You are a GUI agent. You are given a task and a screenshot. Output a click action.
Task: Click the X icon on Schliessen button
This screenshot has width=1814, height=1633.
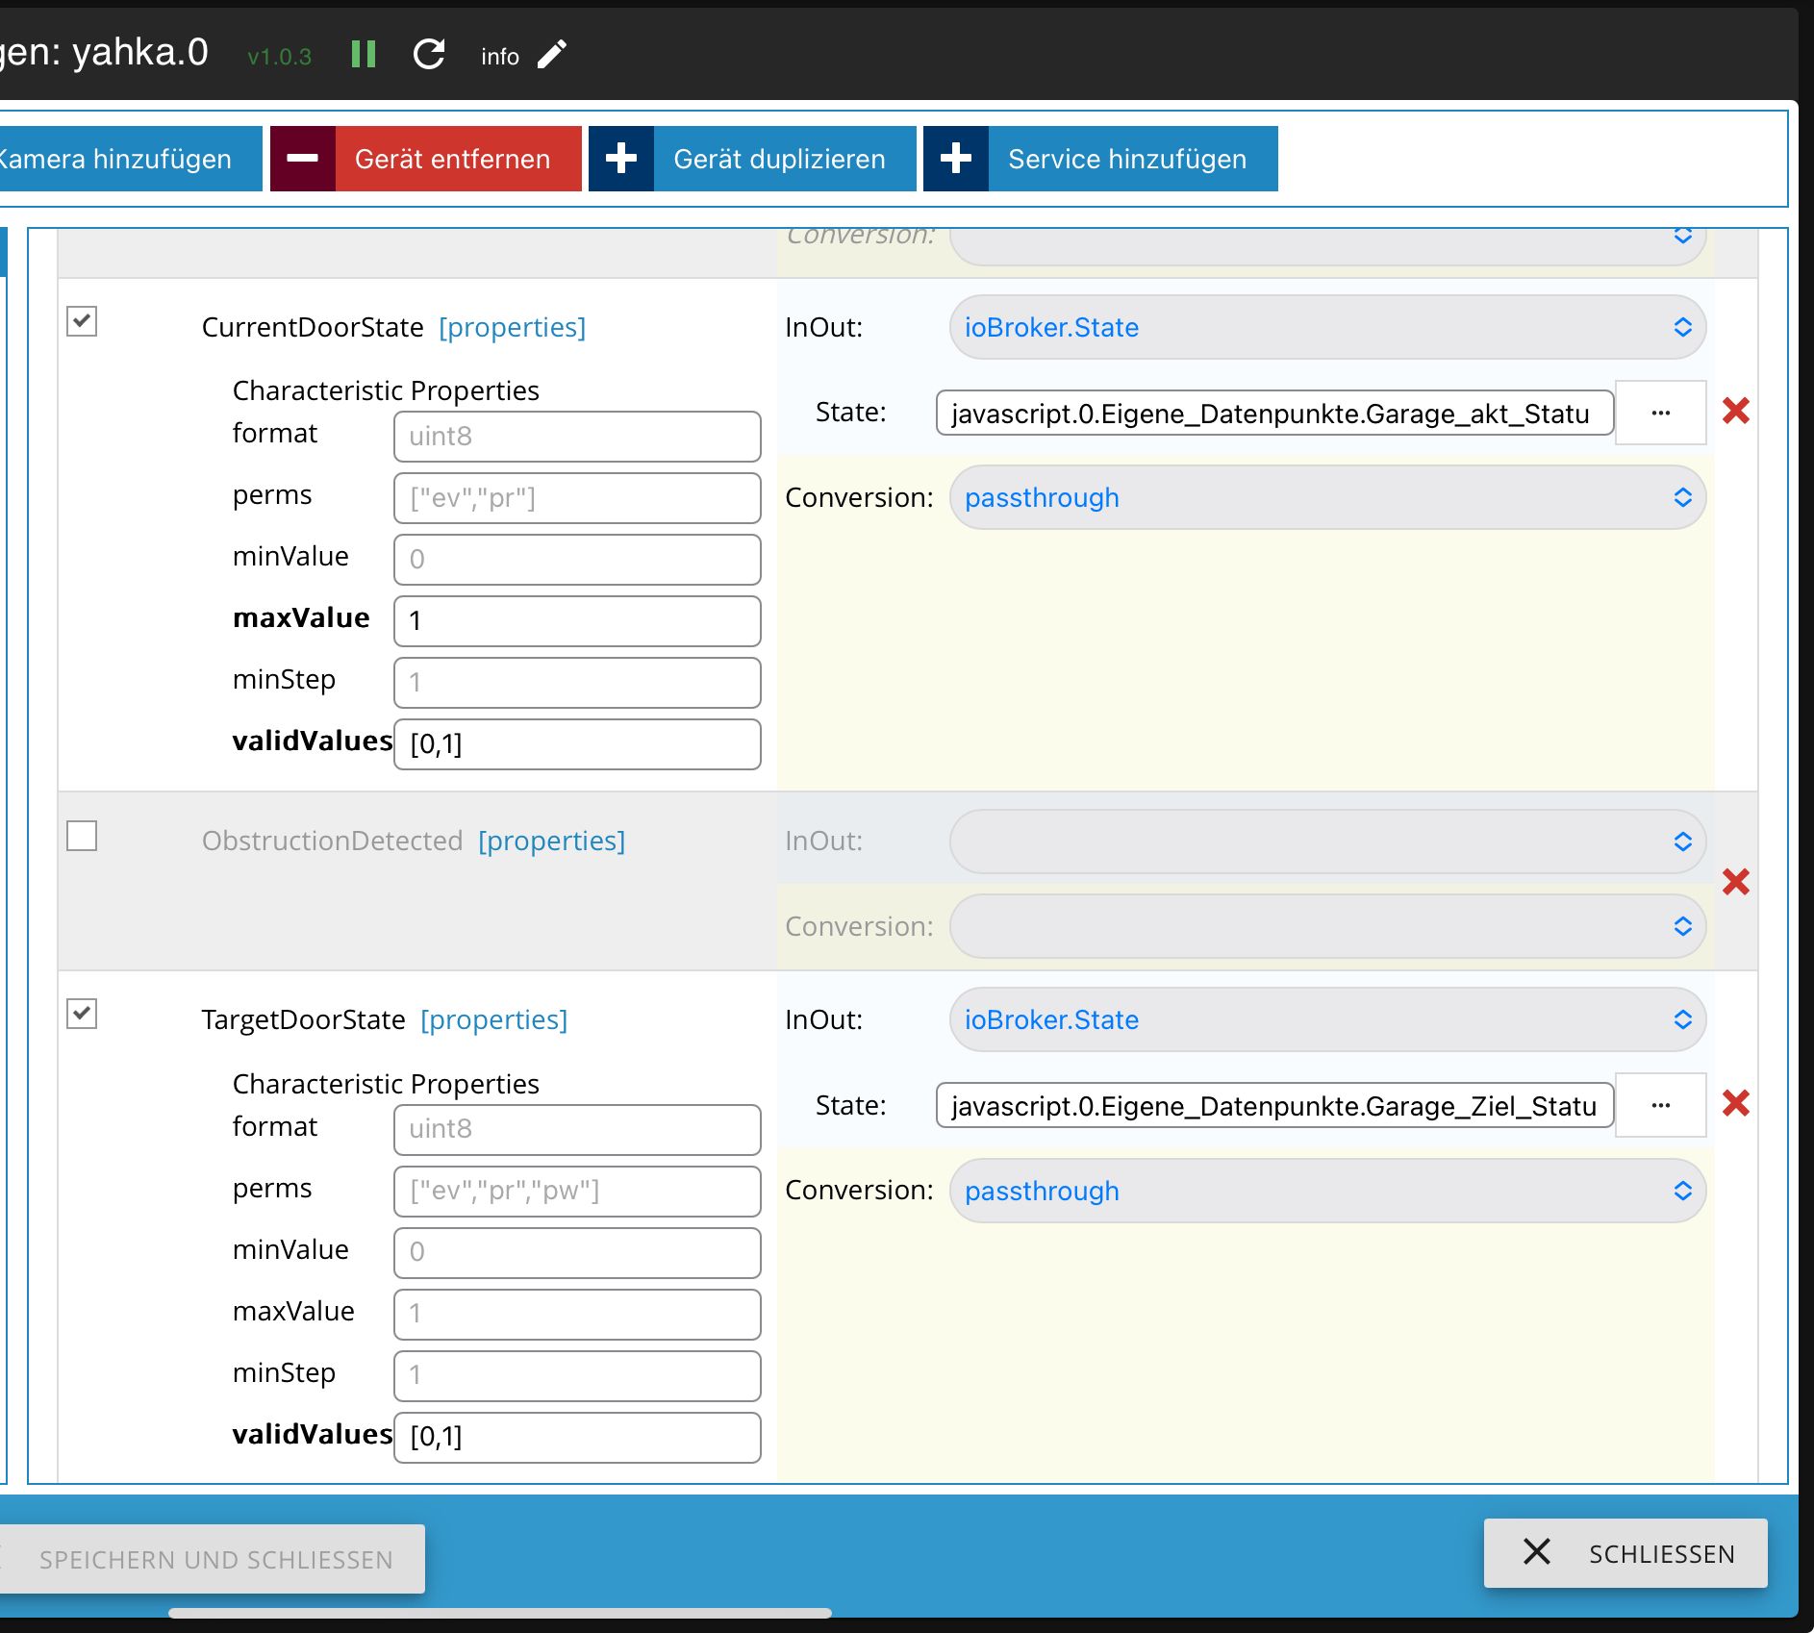coord(1537,1551)
